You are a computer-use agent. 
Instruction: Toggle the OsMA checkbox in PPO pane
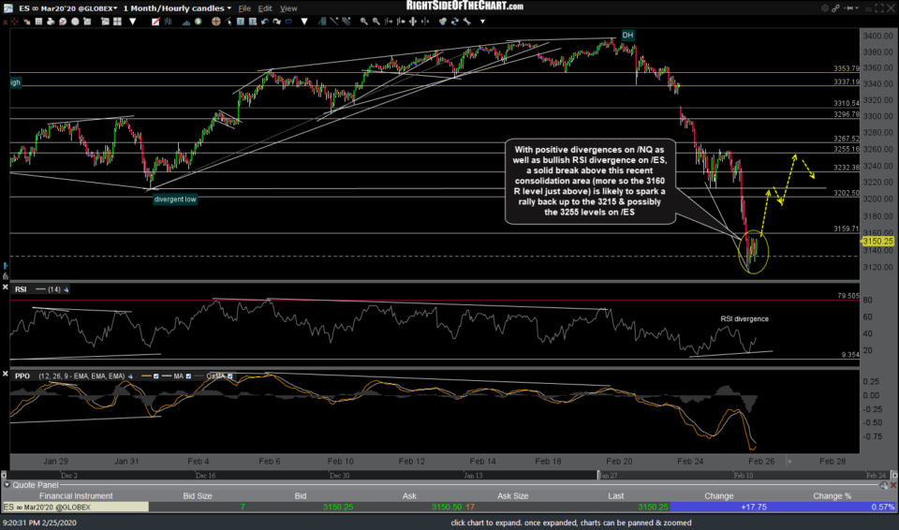click(230, 376)
